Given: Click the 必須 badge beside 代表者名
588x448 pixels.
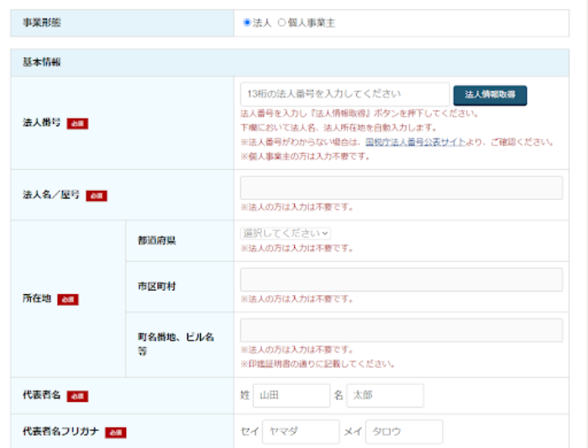Looking at the screenshot, I should click(x=77, y=396).
